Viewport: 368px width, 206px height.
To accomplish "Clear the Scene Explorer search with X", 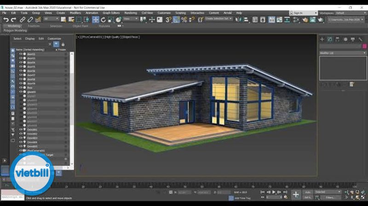I will point(50,44).
